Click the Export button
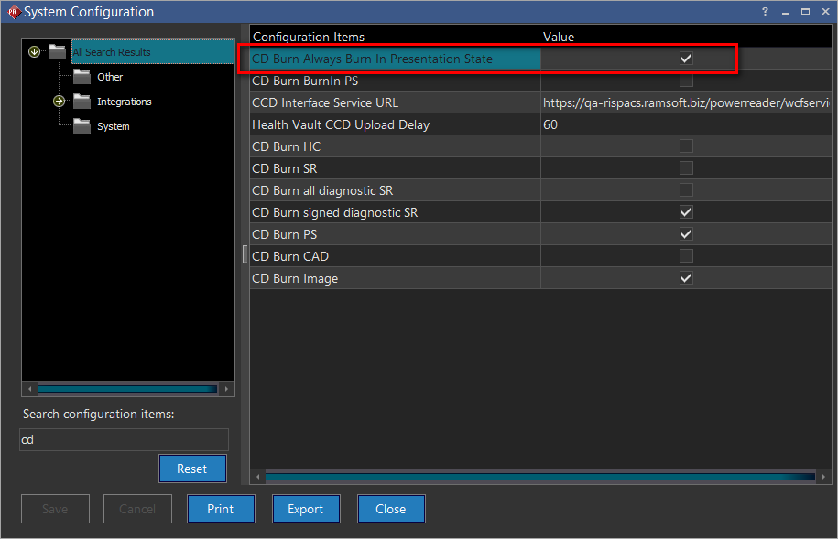This screenshot has width=838, height=539. tap(306, 509)
